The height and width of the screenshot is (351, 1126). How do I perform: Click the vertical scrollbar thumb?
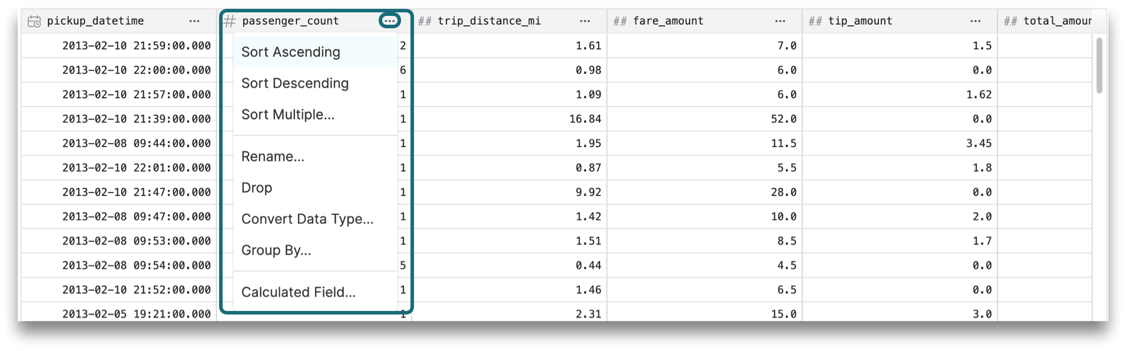(x=1099, y=65)
